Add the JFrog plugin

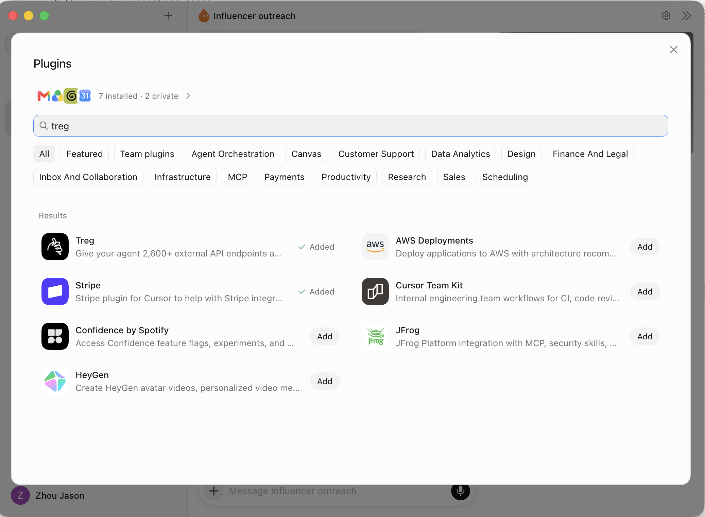click(645, 336)
